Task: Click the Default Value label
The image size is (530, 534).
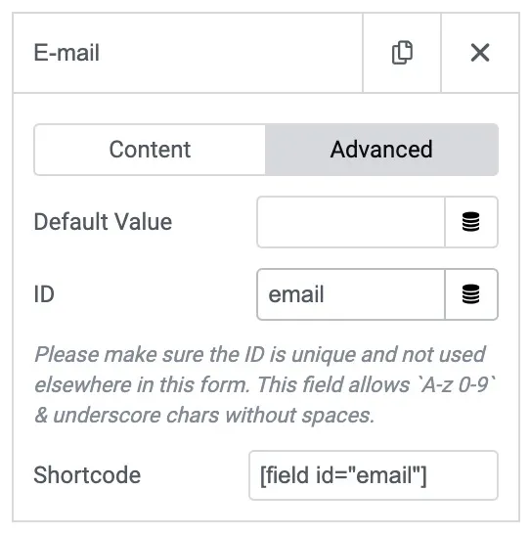Action: (x=103, y=222)
